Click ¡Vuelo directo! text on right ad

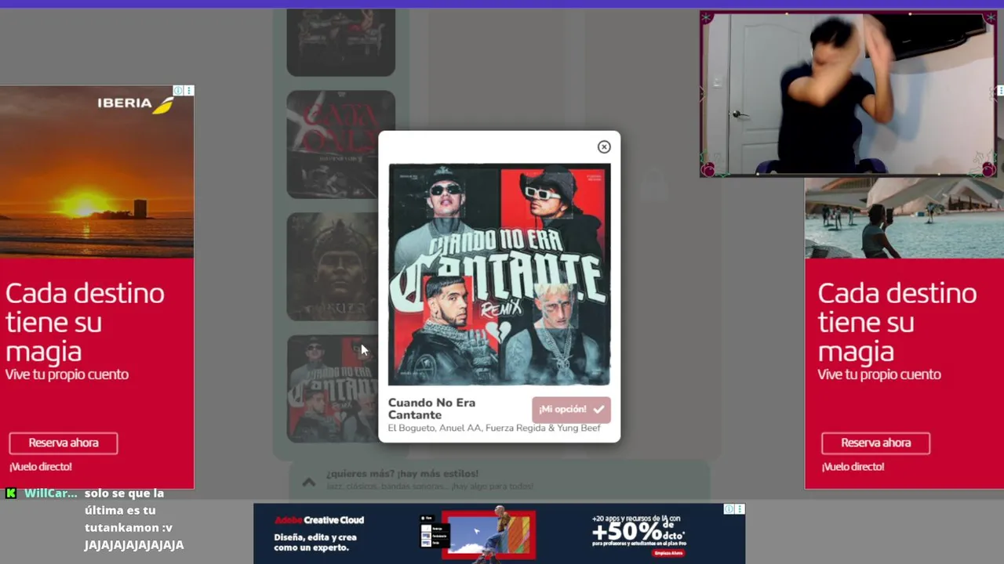point(853,467)
